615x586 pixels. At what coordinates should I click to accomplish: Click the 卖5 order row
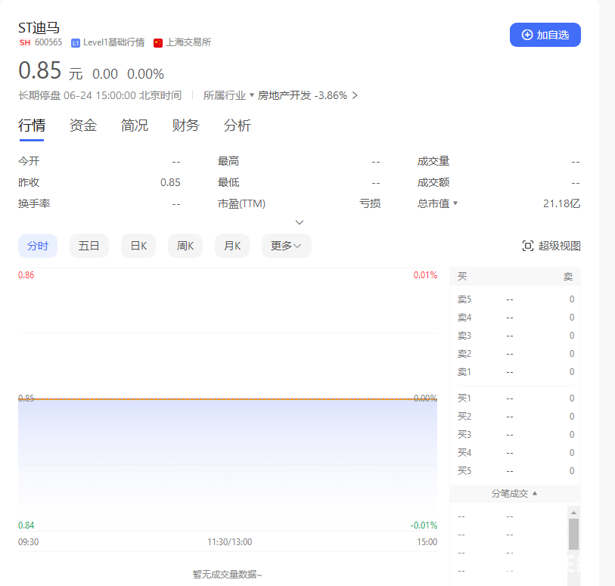tap(515, 299)
